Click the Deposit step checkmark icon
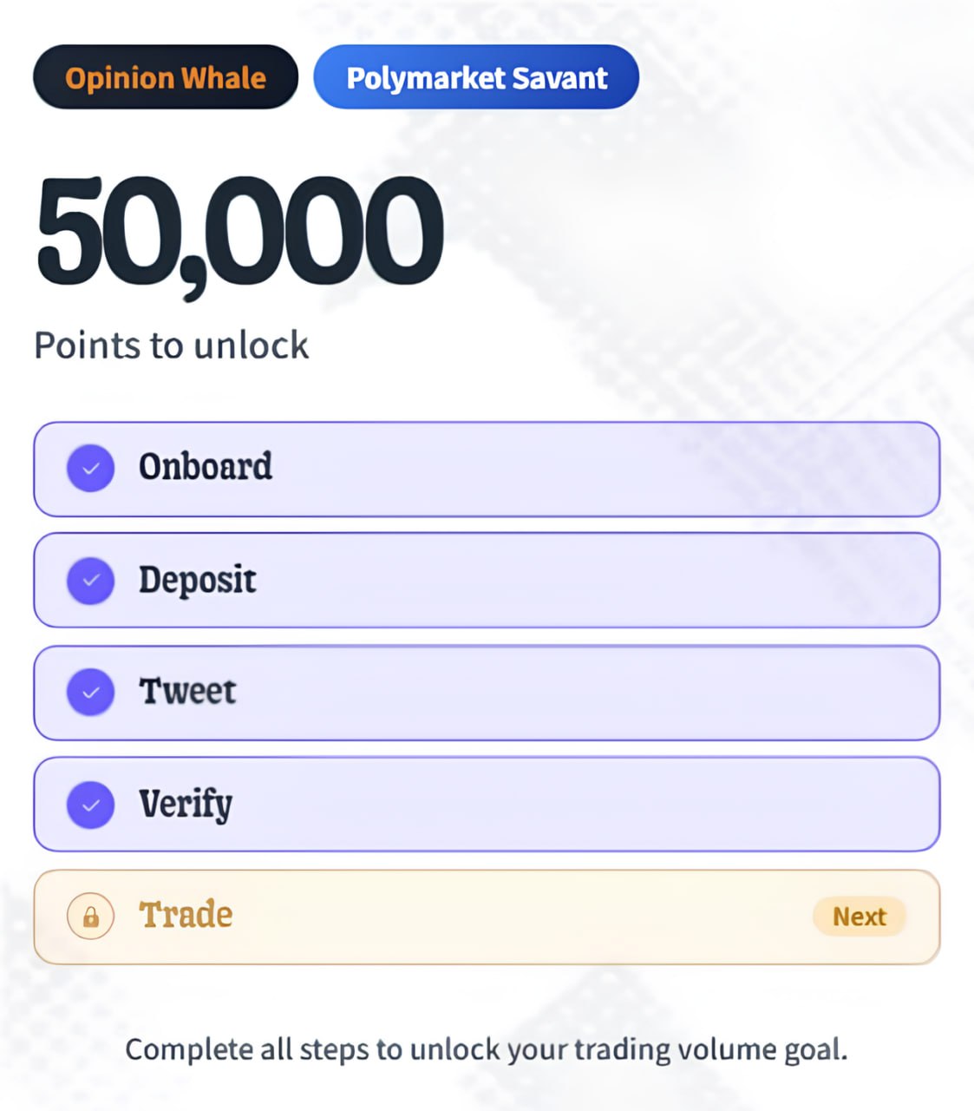 point(90,581)
